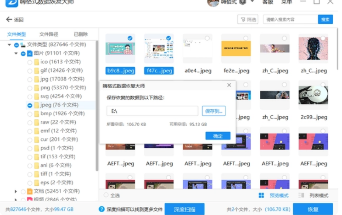342x215 pixels.
Task: Click the tree panel vertical scrollbar
Action: click(x=97, y=106)
